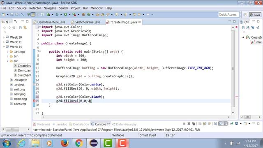Viewport: 263px width, 148px height.
Task: Select save.png in Navigator
Action: click(x=18, y=104)
